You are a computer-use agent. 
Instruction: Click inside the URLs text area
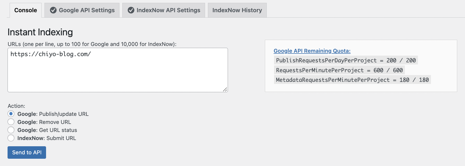pos(118,70)
